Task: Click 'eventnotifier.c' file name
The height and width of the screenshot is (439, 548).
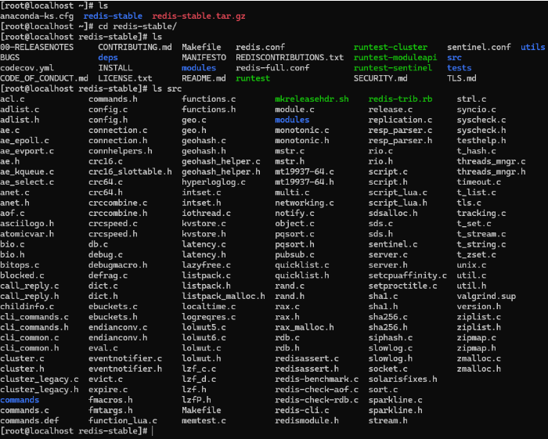Action: point(125,358)
